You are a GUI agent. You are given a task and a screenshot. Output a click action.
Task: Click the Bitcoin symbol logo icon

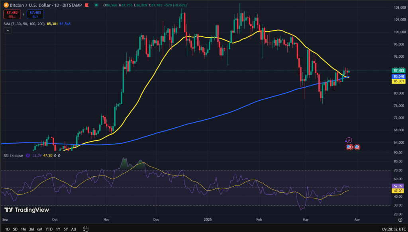coord(6,5)
